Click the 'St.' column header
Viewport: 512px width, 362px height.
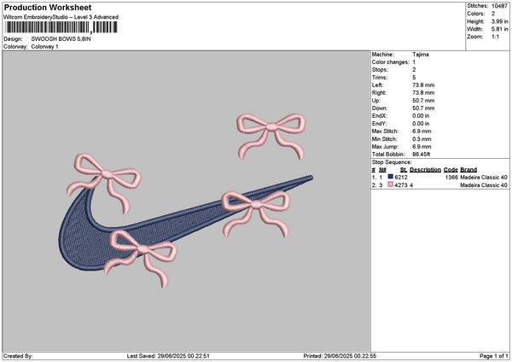click(x=404, y=170)
